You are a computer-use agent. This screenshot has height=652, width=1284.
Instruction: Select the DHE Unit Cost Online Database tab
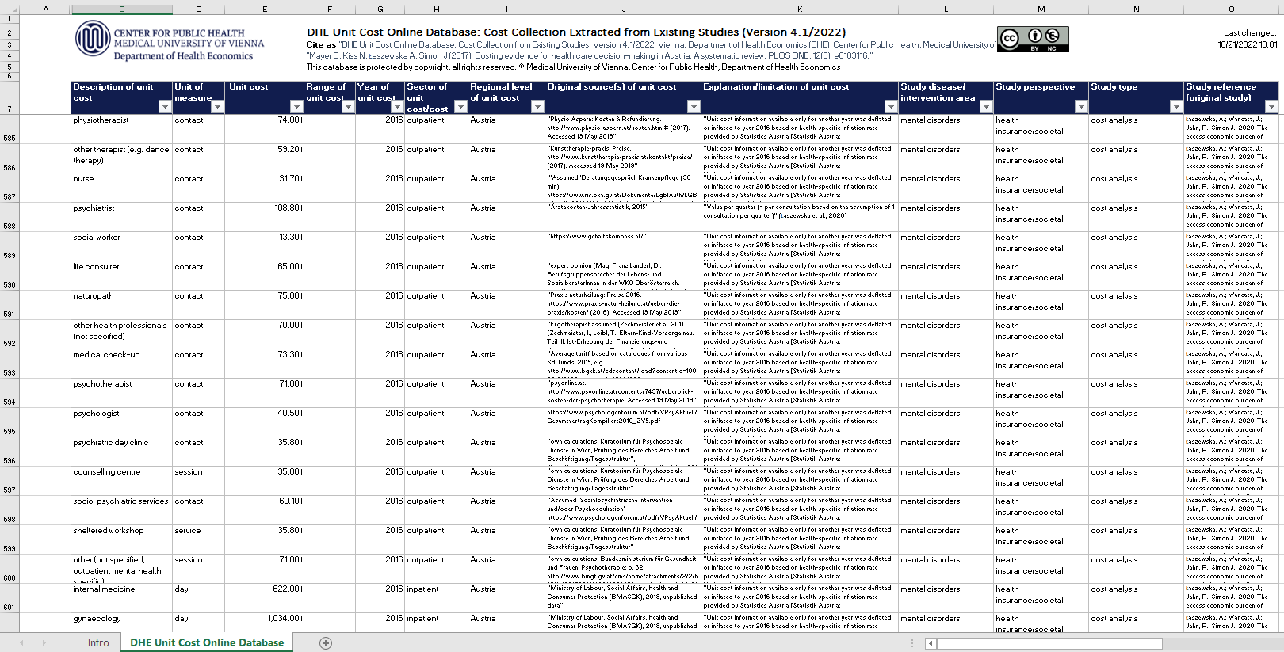207,642
